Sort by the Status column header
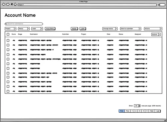The width and height of the screenshot is (167, 122). coord(121,34)
